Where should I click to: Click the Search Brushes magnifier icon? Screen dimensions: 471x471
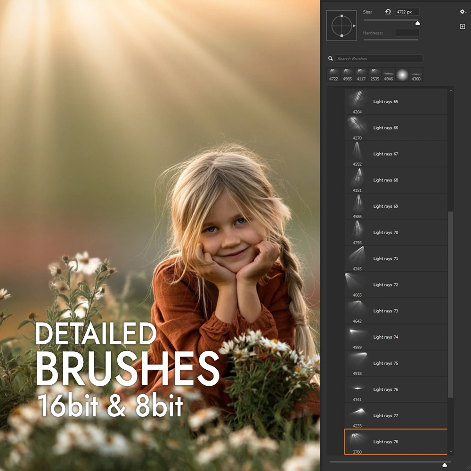(x=331, y=59)
